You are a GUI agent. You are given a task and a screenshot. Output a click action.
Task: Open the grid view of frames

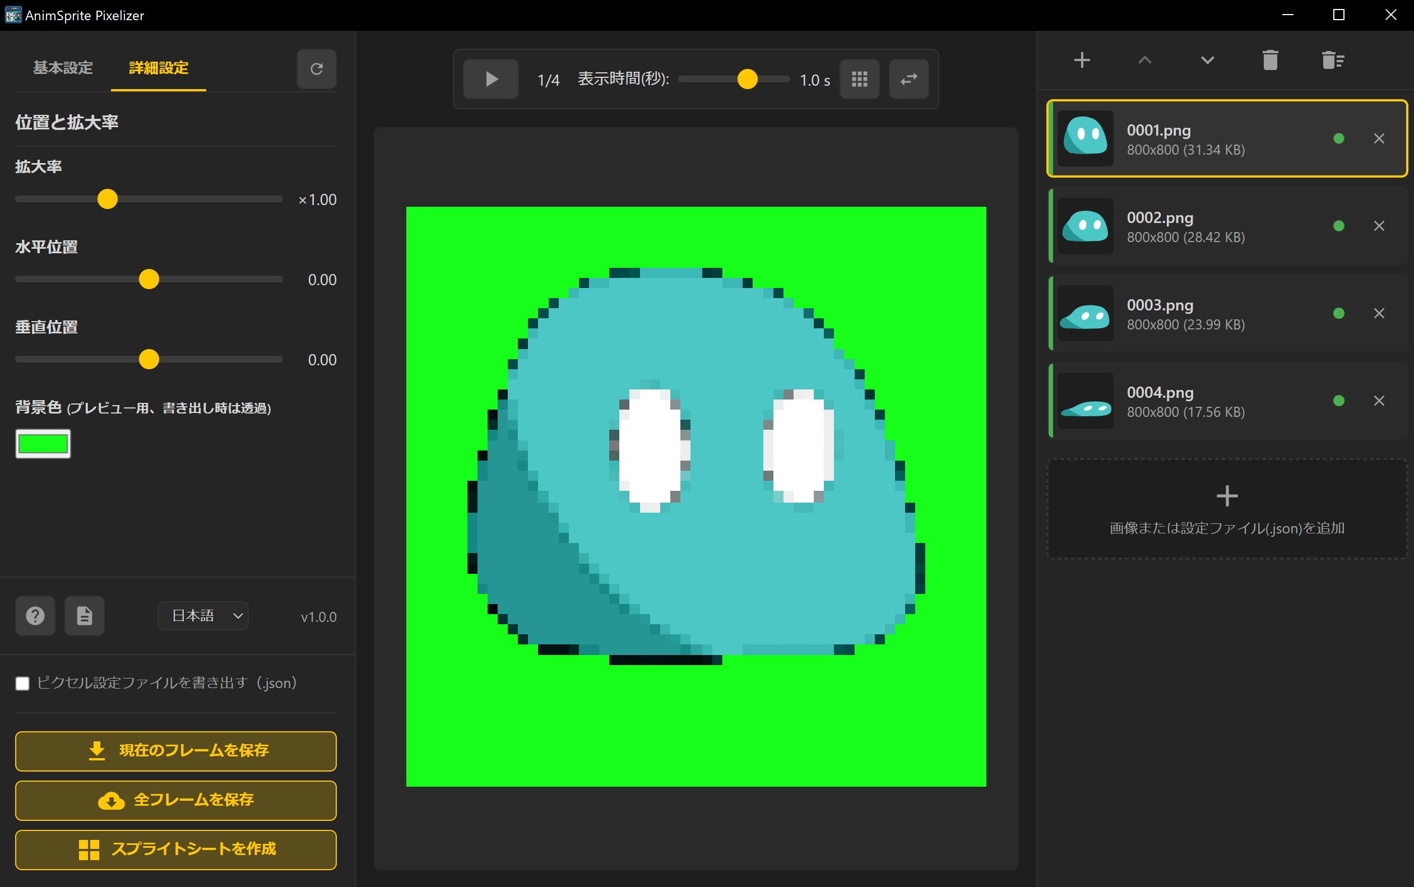(859, 78)
